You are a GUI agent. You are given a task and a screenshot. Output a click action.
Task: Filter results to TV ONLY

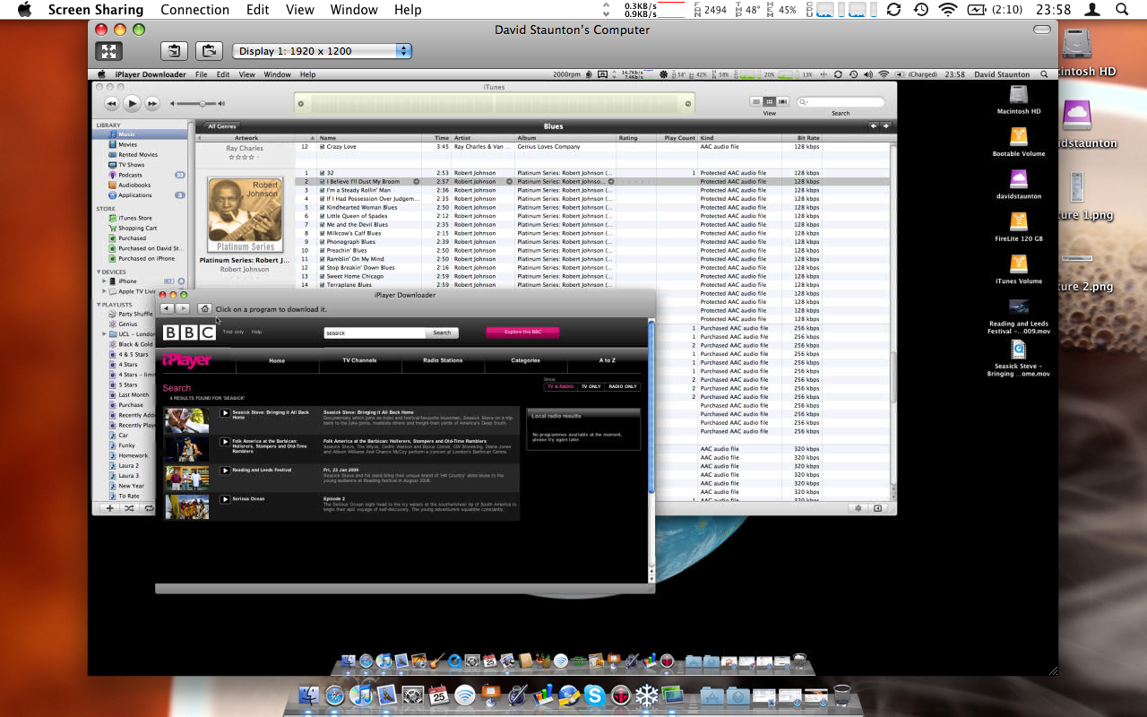(591, 386)
